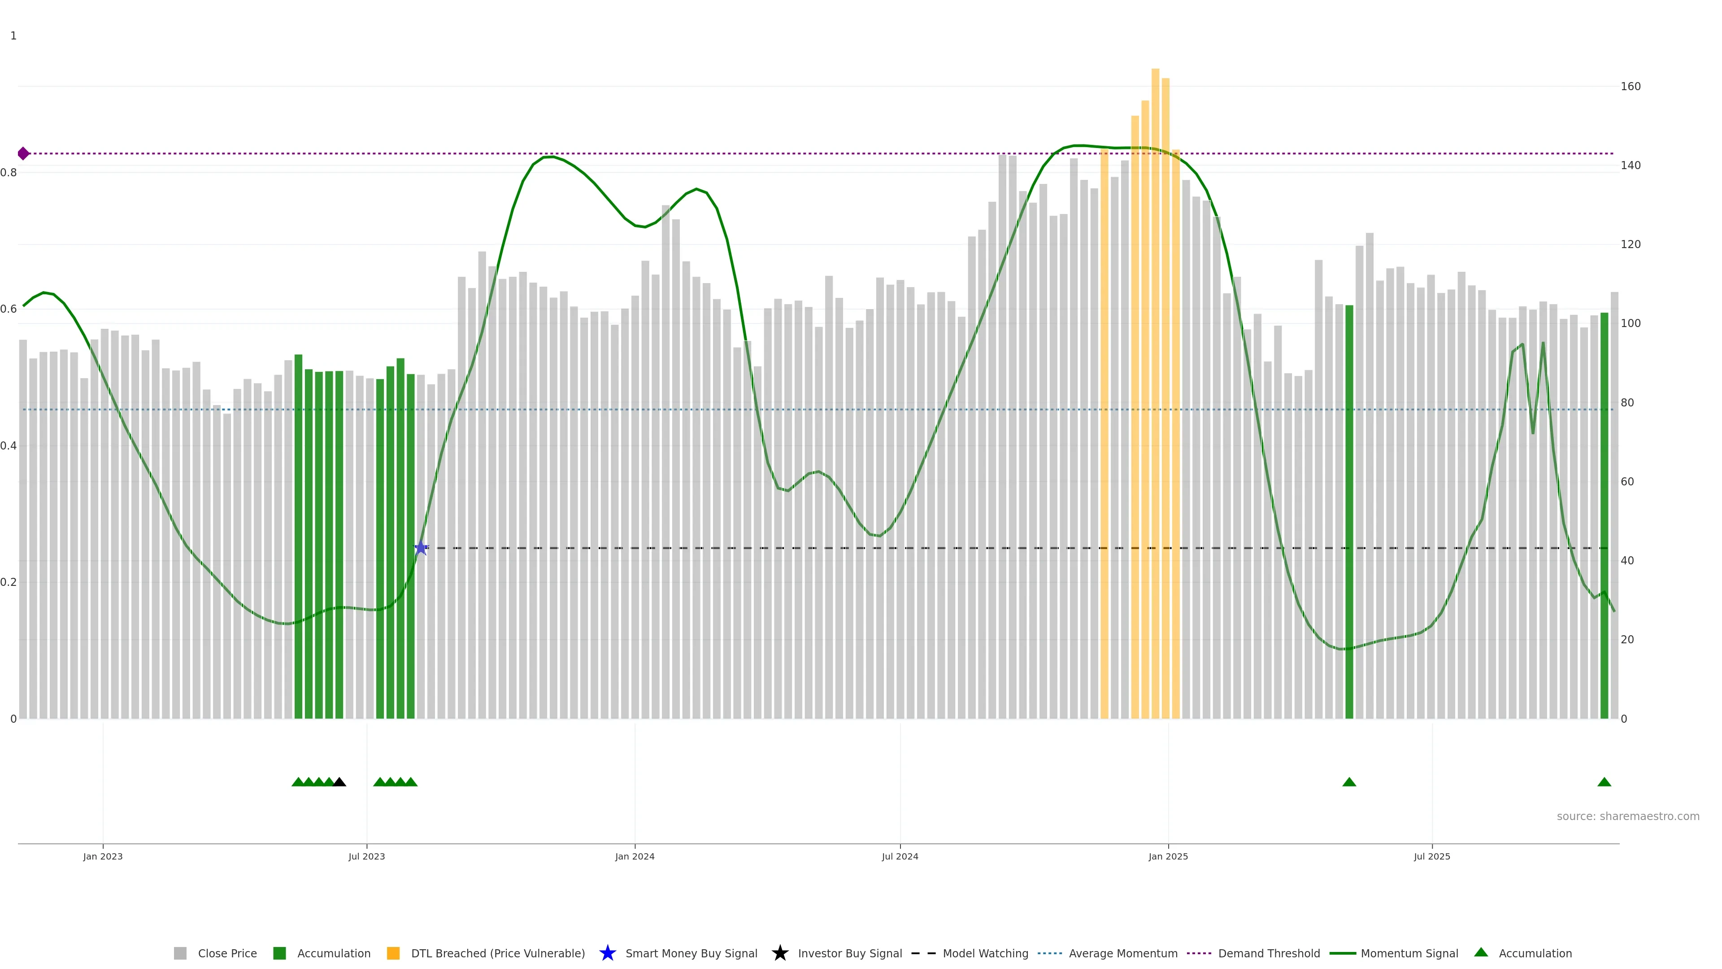This screenshot has width=1722, height=969.
Task: Toggle Average Momentum legend entry
Action: pos(1122,953)
